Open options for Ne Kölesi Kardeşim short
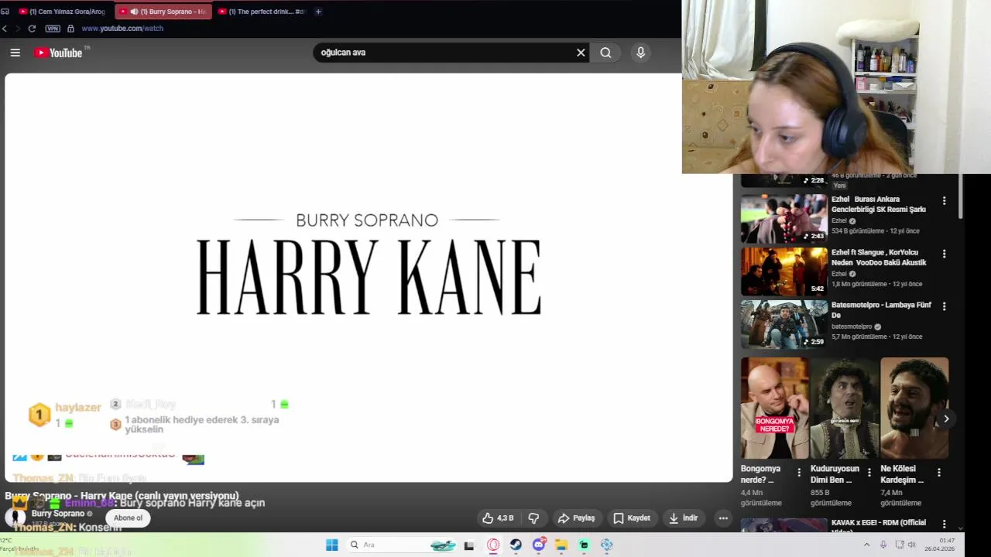The image size is (991, 557). 939,472
